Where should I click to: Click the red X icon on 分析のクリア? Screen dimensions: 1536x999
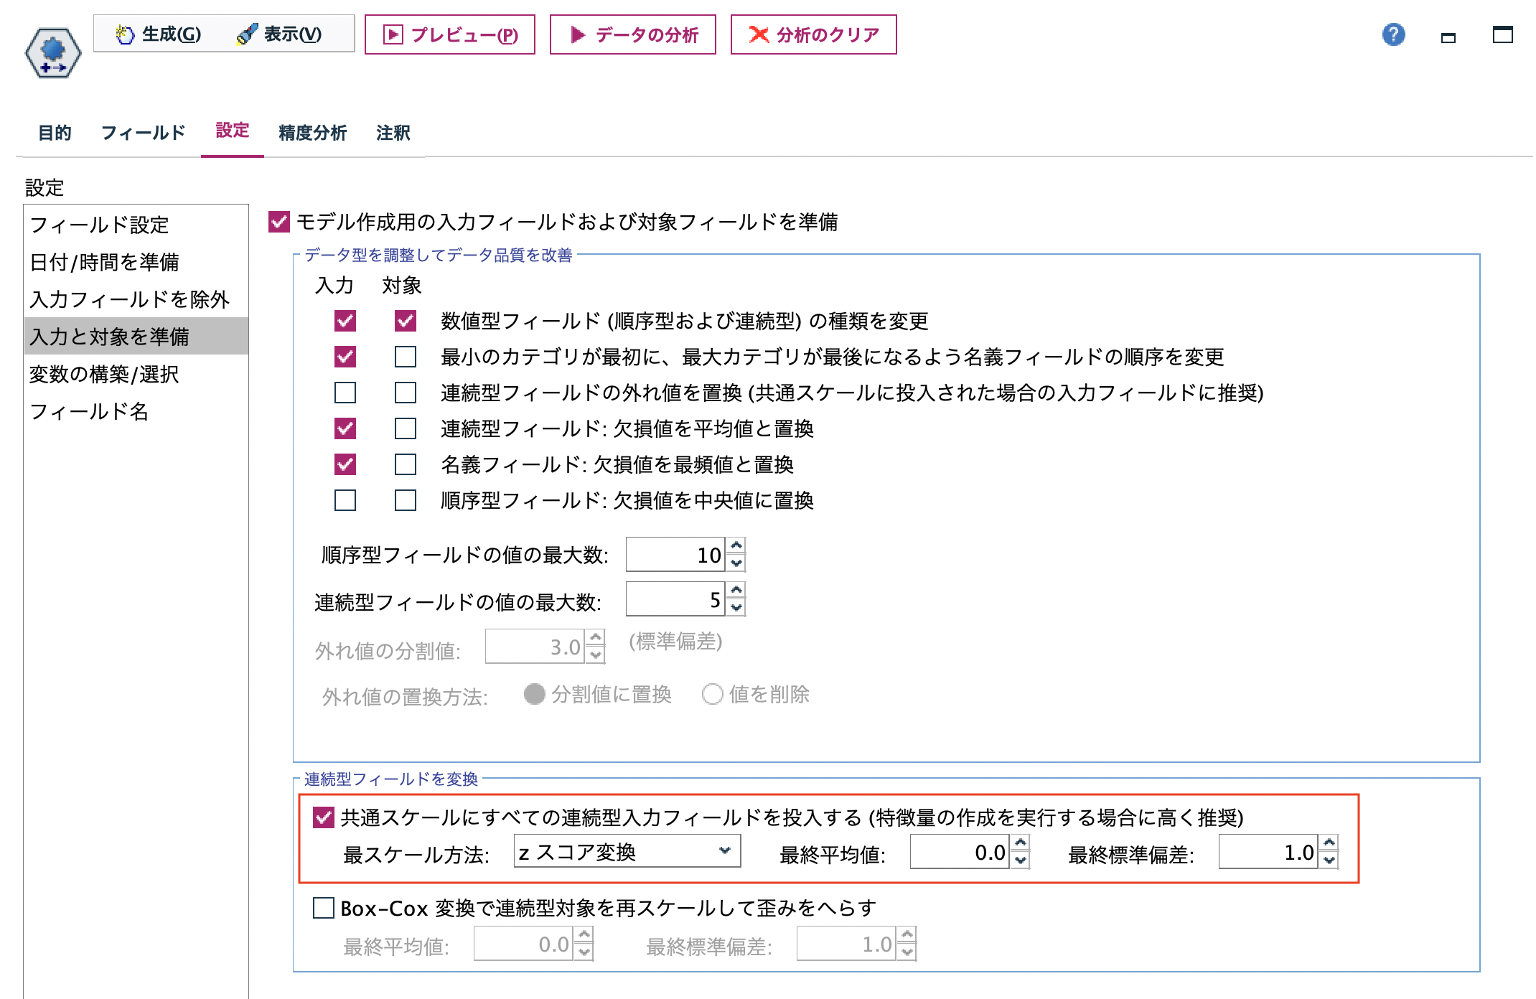point(759,33)
